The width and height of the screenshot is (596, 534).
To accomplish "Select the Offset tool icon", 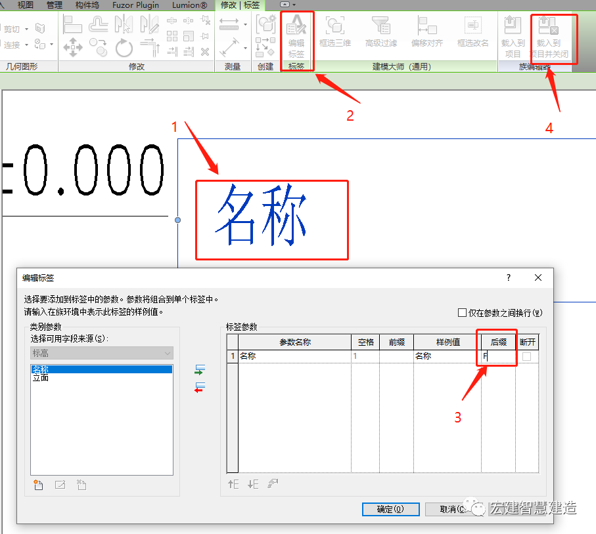I will click(x=99, y=24).
